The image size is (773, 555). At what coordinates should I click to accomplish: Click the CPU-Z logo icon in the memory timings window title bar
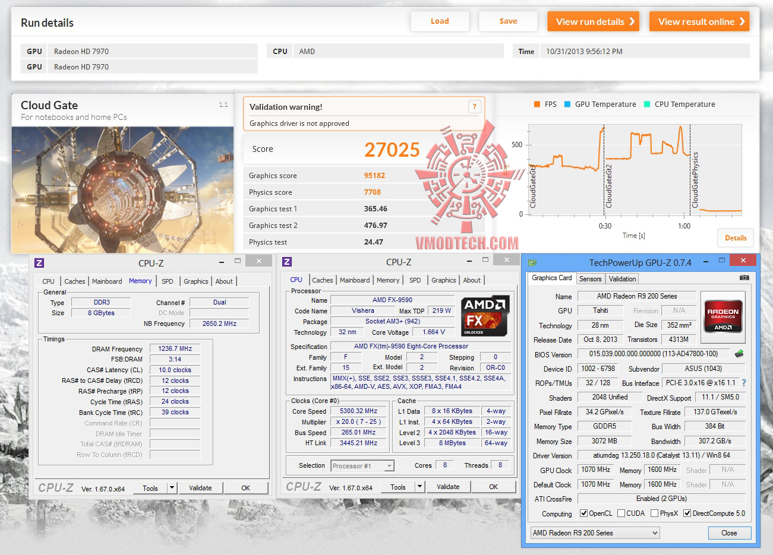[x=39, y=263]
